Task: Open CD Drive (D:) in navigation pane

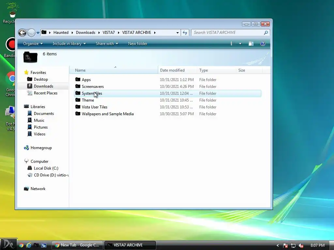Action: [x=51, y=175]
